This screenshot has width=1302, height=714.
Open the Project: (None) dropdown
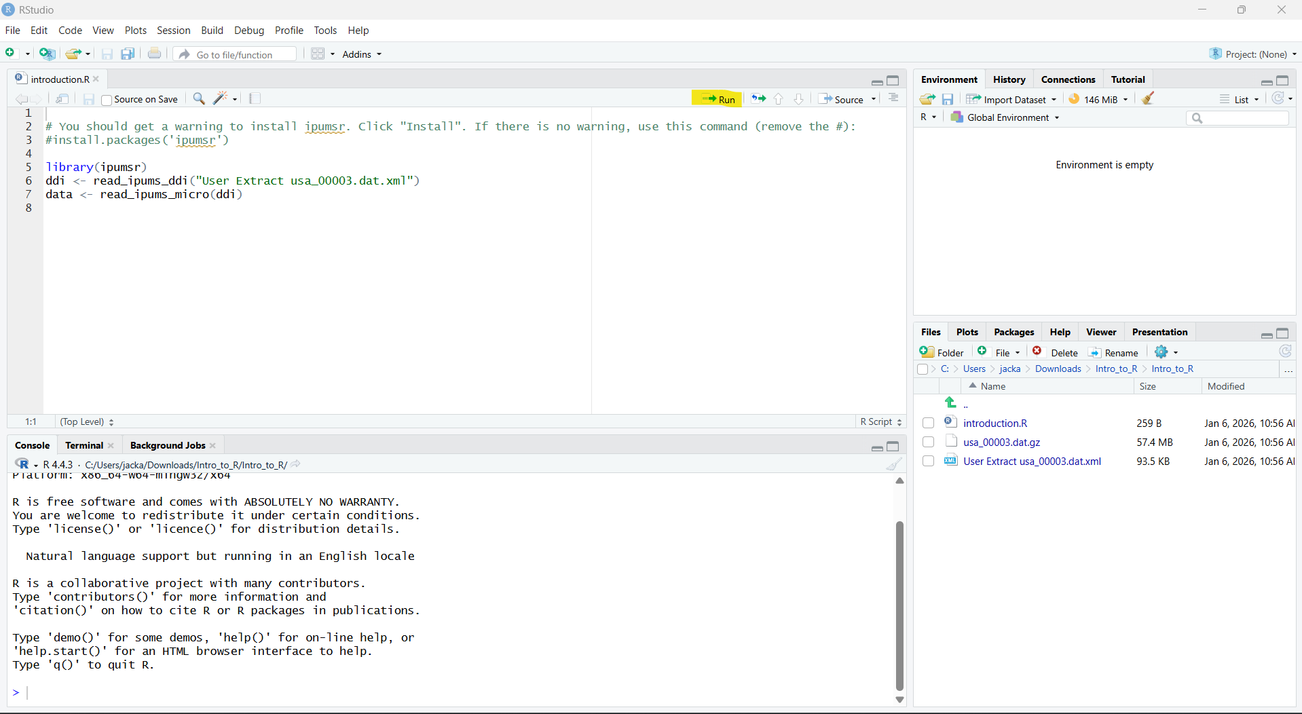click(x=1253, y=54)
